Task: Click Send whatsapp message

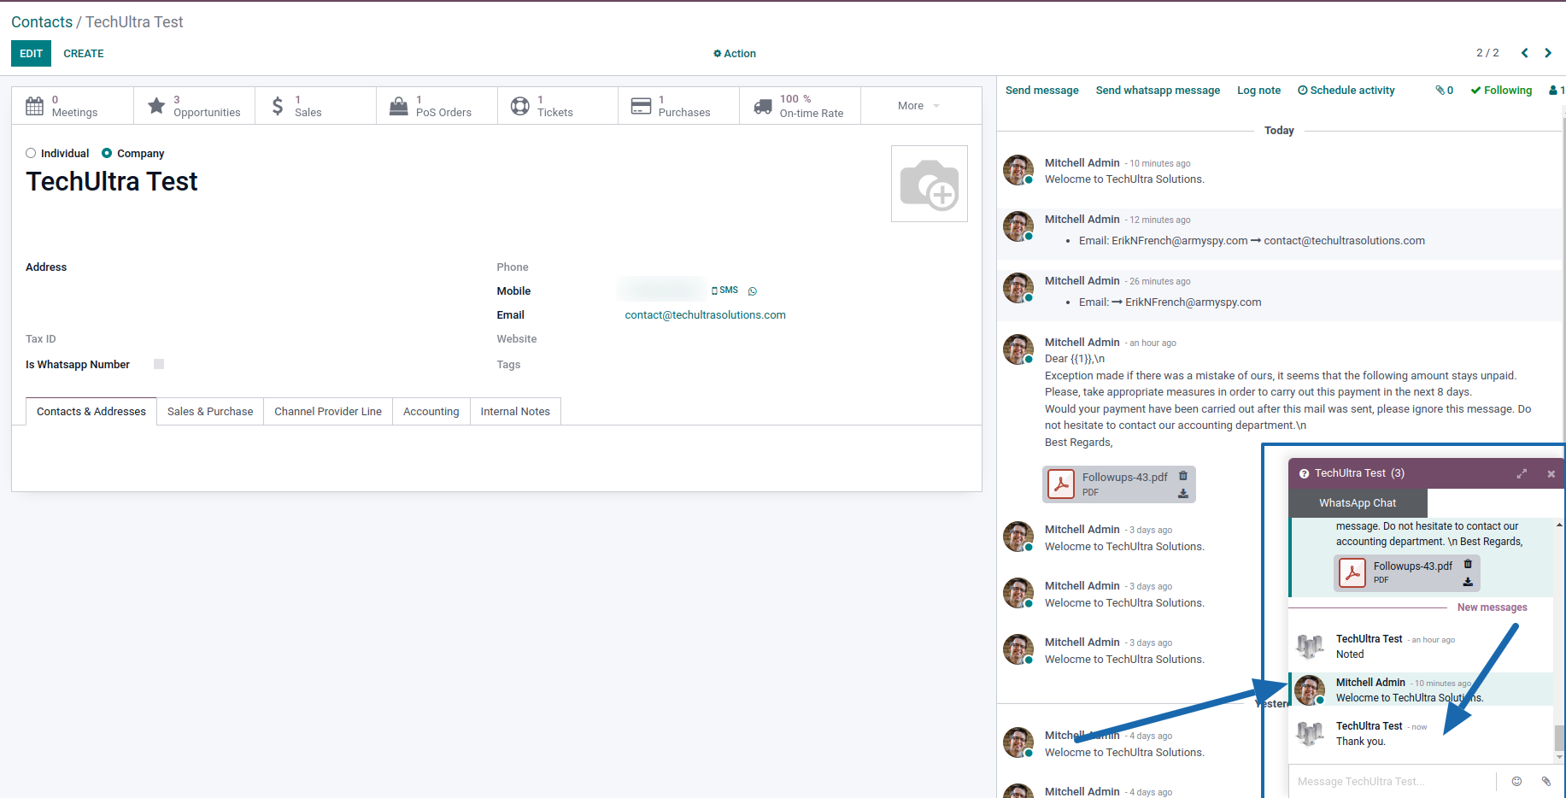Action: (x=1158, y=91)
